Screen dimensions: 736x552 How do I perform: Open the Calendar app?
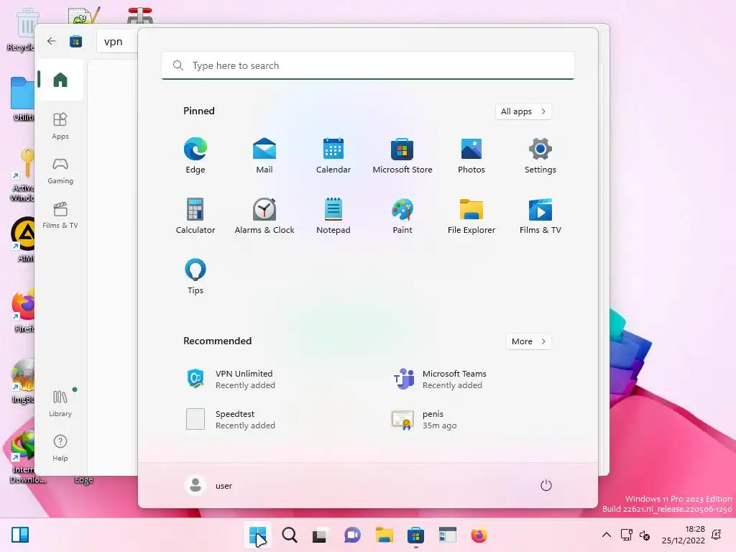[333, 155]
